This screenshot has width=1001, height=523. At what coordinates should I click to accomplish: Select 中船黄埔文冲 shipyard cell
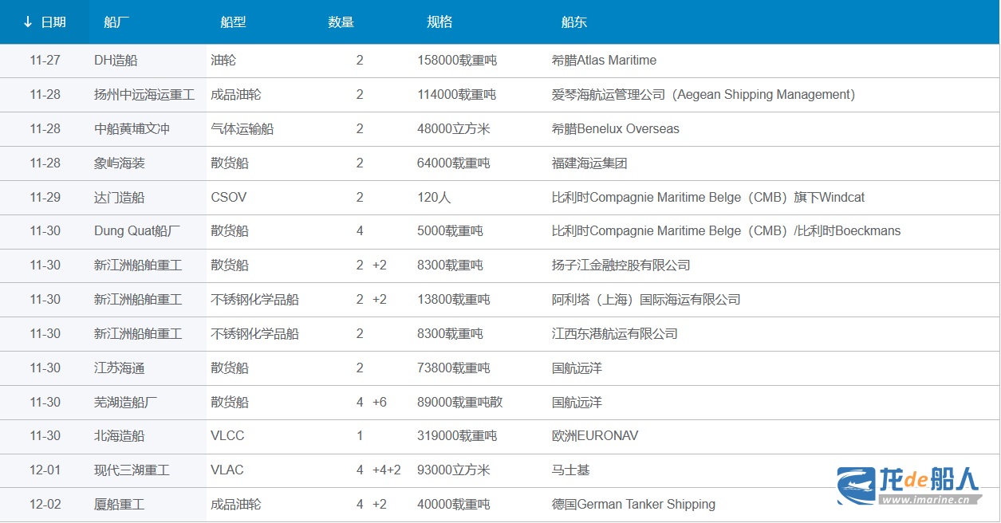(132, 129)
